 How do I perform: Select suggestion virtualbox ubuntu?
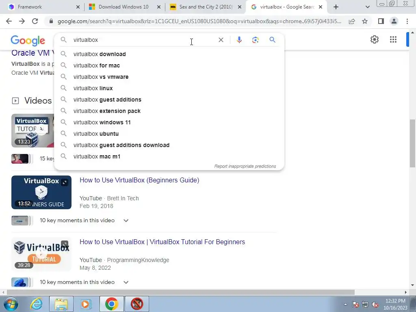[169, 134]
